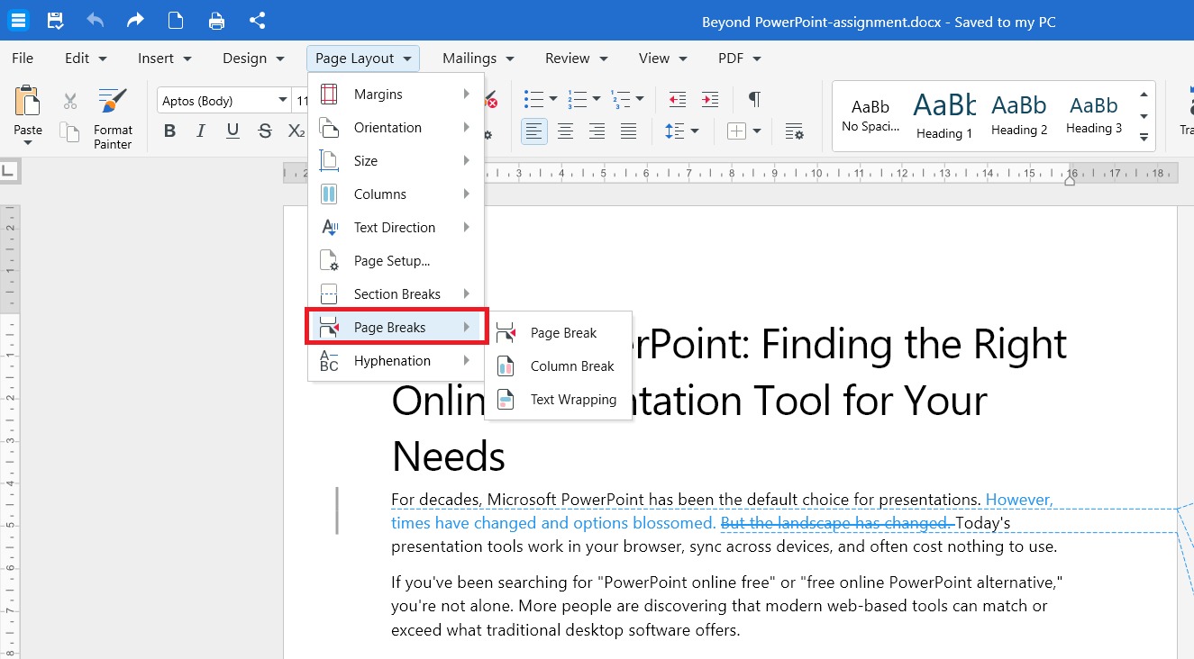Select the Format Painter tool
1194x659 pixels.
coord(113,118)
